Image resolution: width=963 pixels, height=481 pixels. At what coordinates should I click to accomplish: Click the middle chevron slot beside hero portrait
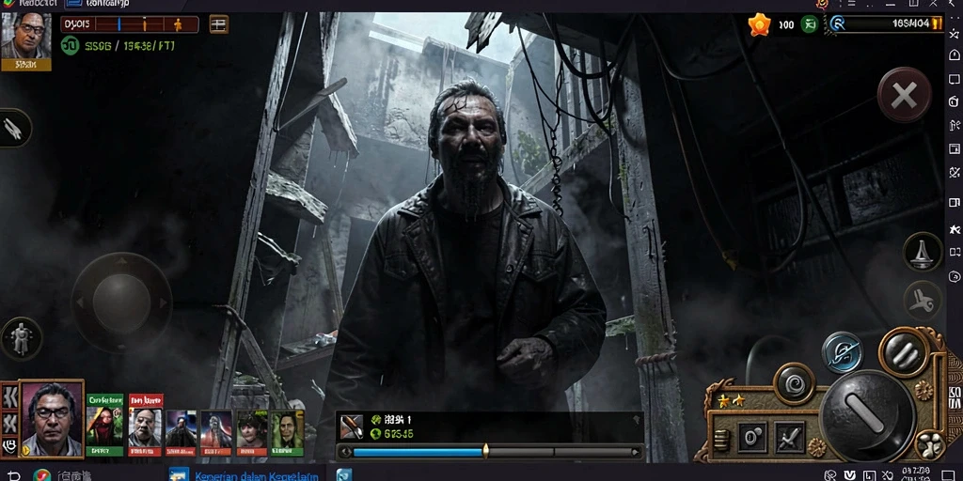tap(9, 423)
